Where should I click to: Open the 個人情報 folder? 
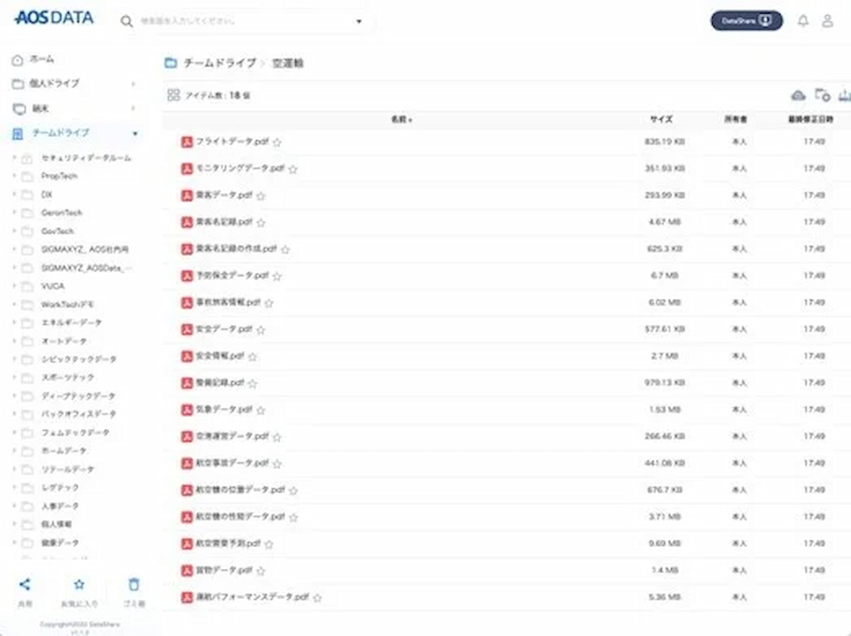point(56,524)
